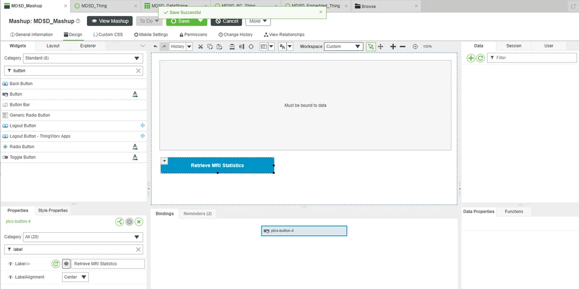Open the Style Properties tab
Image resolution: width=579 pixels, height=289 pixels.
pyautogui.click(x=53, y=210)
